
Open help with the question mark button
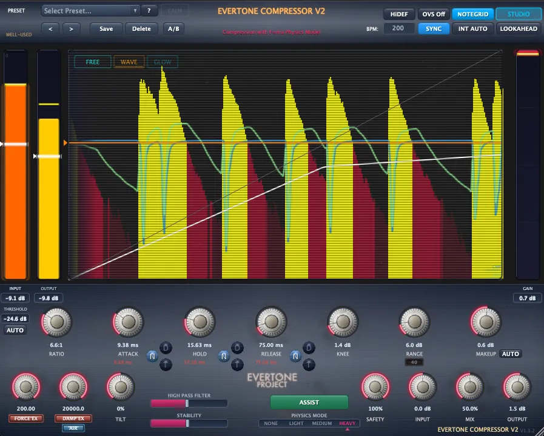(x=149, y=11)
